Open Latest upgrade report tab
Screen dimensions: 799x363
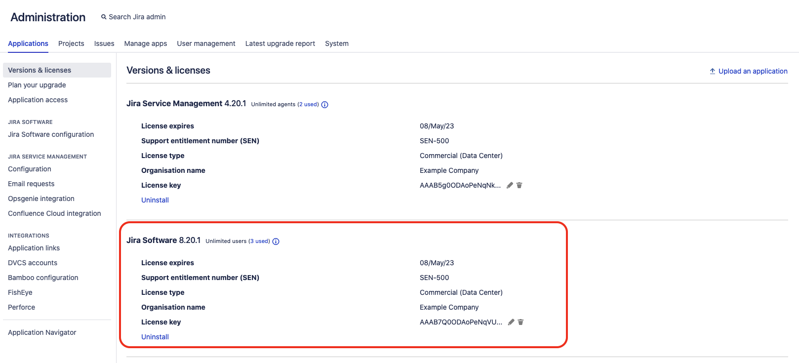click(x=280, y=43)
